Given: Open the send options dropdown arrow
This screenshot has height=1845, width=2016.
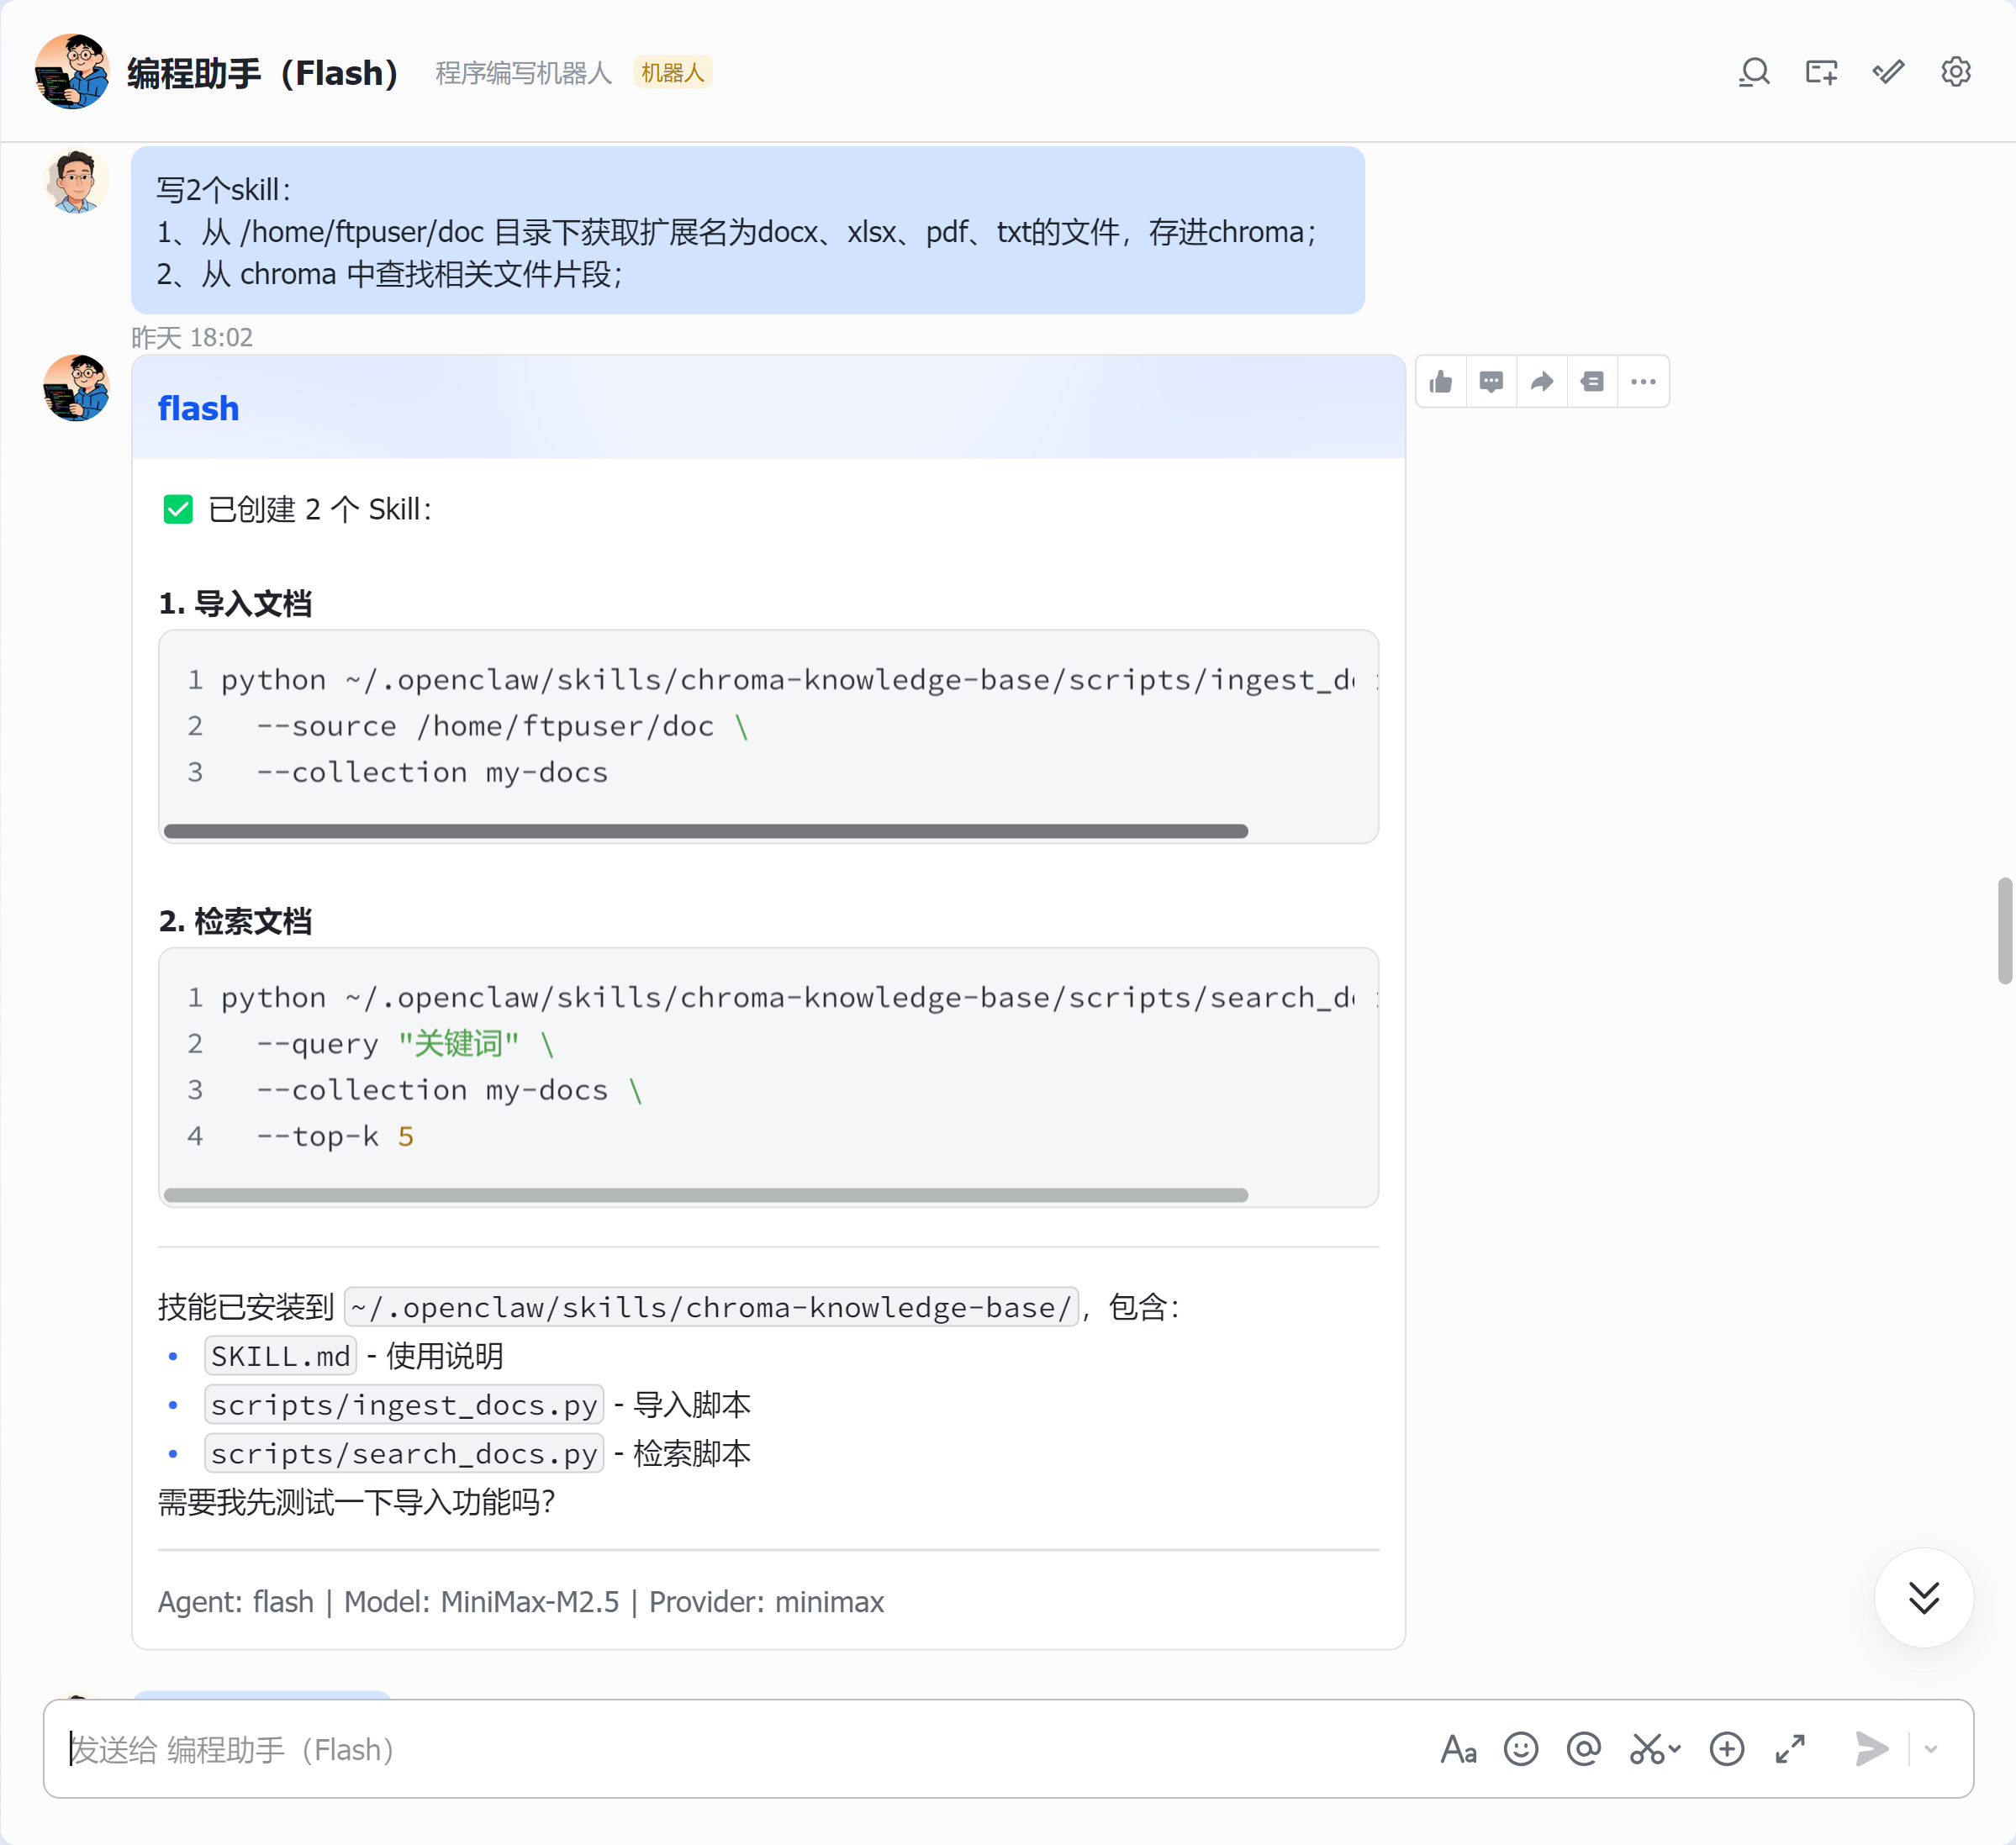Looking at the screenshot, I should (1931, 1749).
